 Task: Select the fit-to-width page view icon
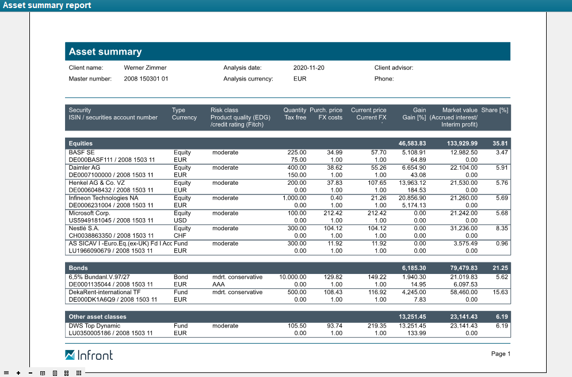tap(43, 373)
